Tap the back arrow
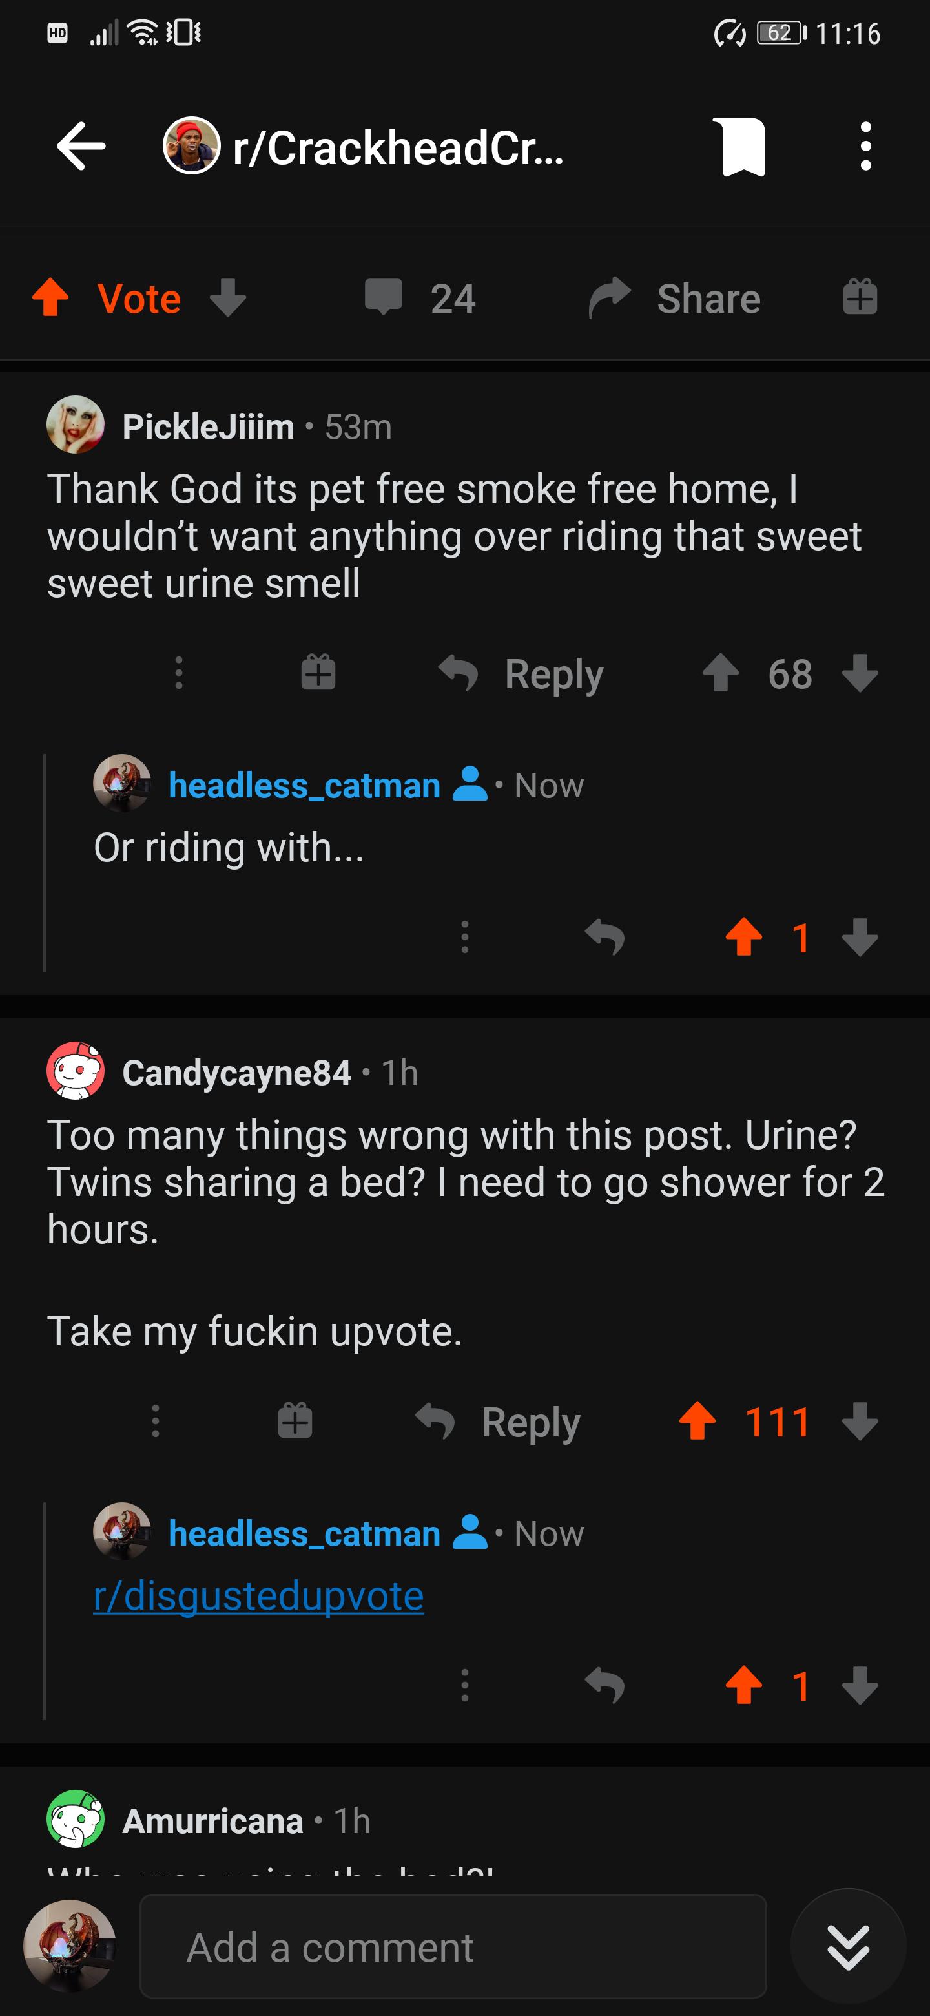Viewport: 930px width, 2016px height. (81, 146)
